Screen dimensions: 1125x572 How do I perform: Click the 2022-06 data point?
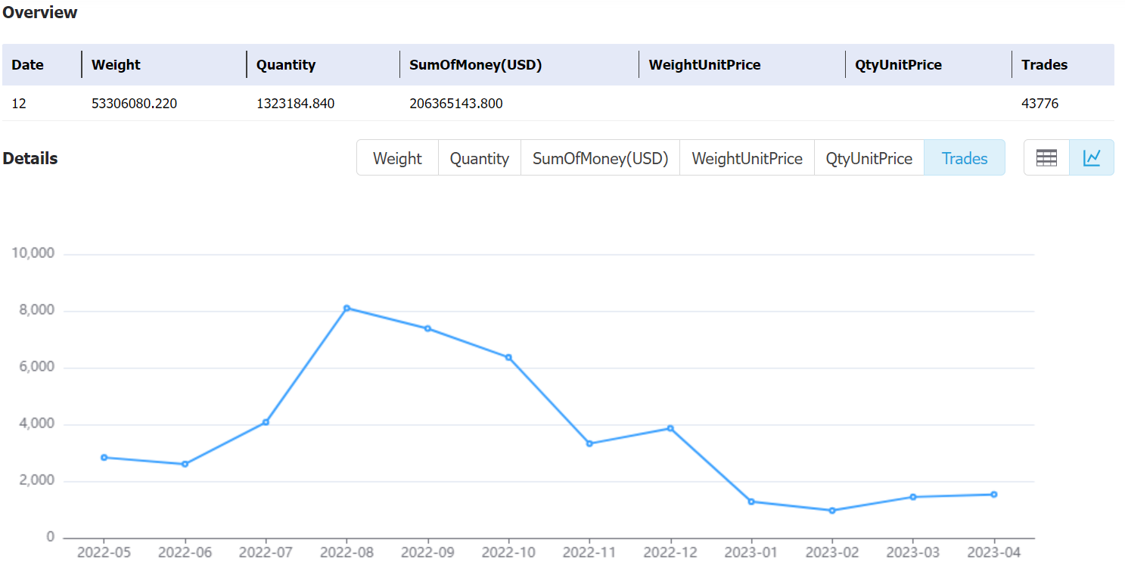pos(185,464)
